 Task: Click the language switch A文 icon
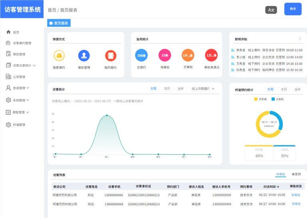point(271,10)
